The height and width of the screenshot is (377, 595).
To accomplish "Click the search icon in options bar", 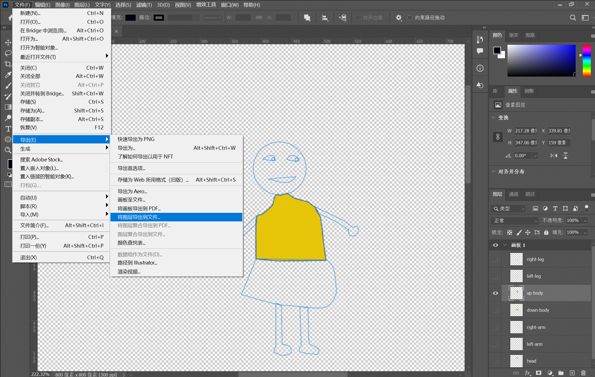I will 573,18.
